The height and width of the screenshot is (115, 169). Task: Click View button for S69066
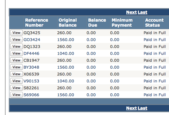pos(16,95)
